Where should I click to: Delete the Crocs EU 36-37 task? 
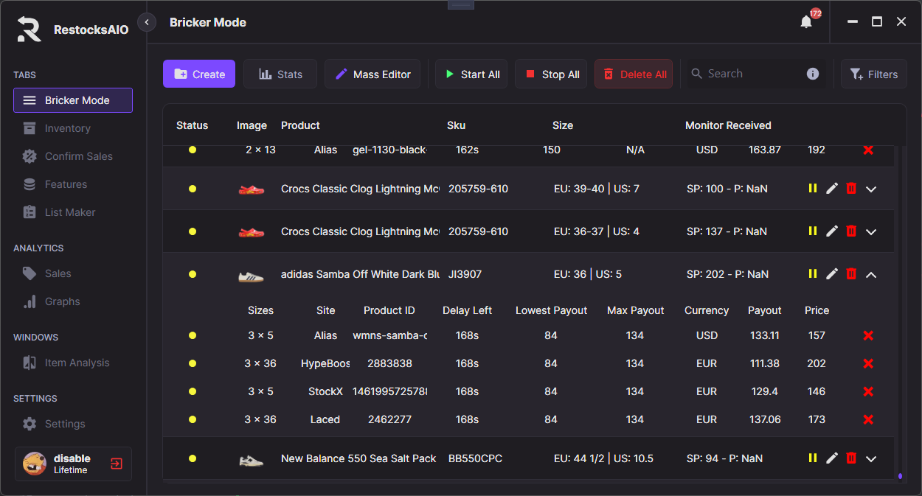851,231
